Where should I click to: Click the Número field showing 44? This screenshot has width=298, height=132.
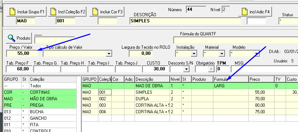click(196, 9)
